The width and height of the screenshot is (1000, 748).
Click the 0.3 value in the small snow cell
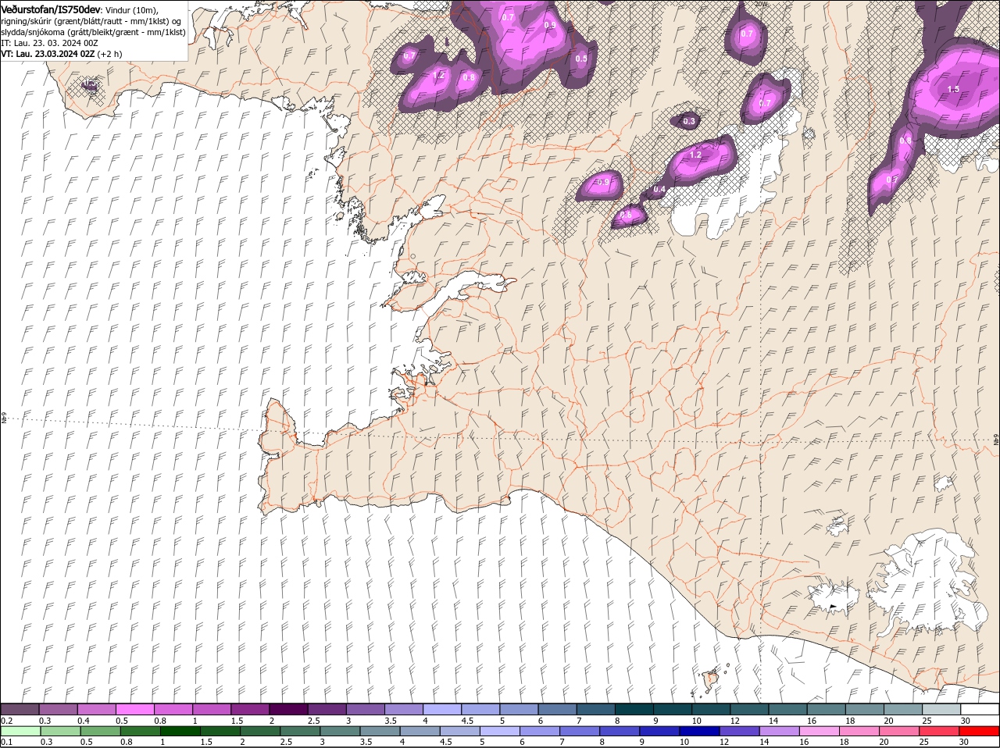(688, 121)
